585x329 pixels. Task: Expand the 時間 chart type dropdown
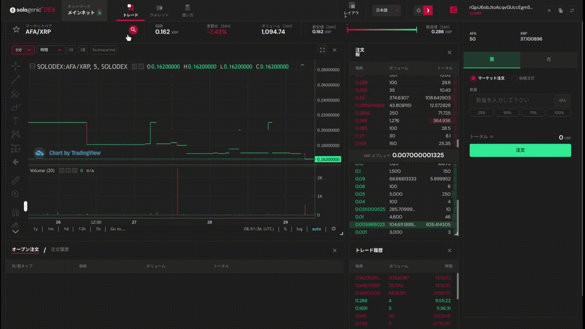(x=51, y=50)
